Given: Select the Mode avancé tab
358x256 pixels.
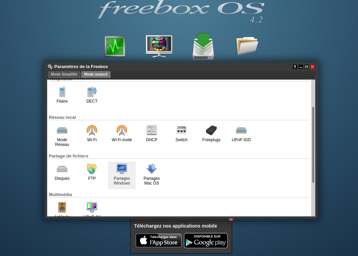Looking at the screenshot, I should point(96,74).
